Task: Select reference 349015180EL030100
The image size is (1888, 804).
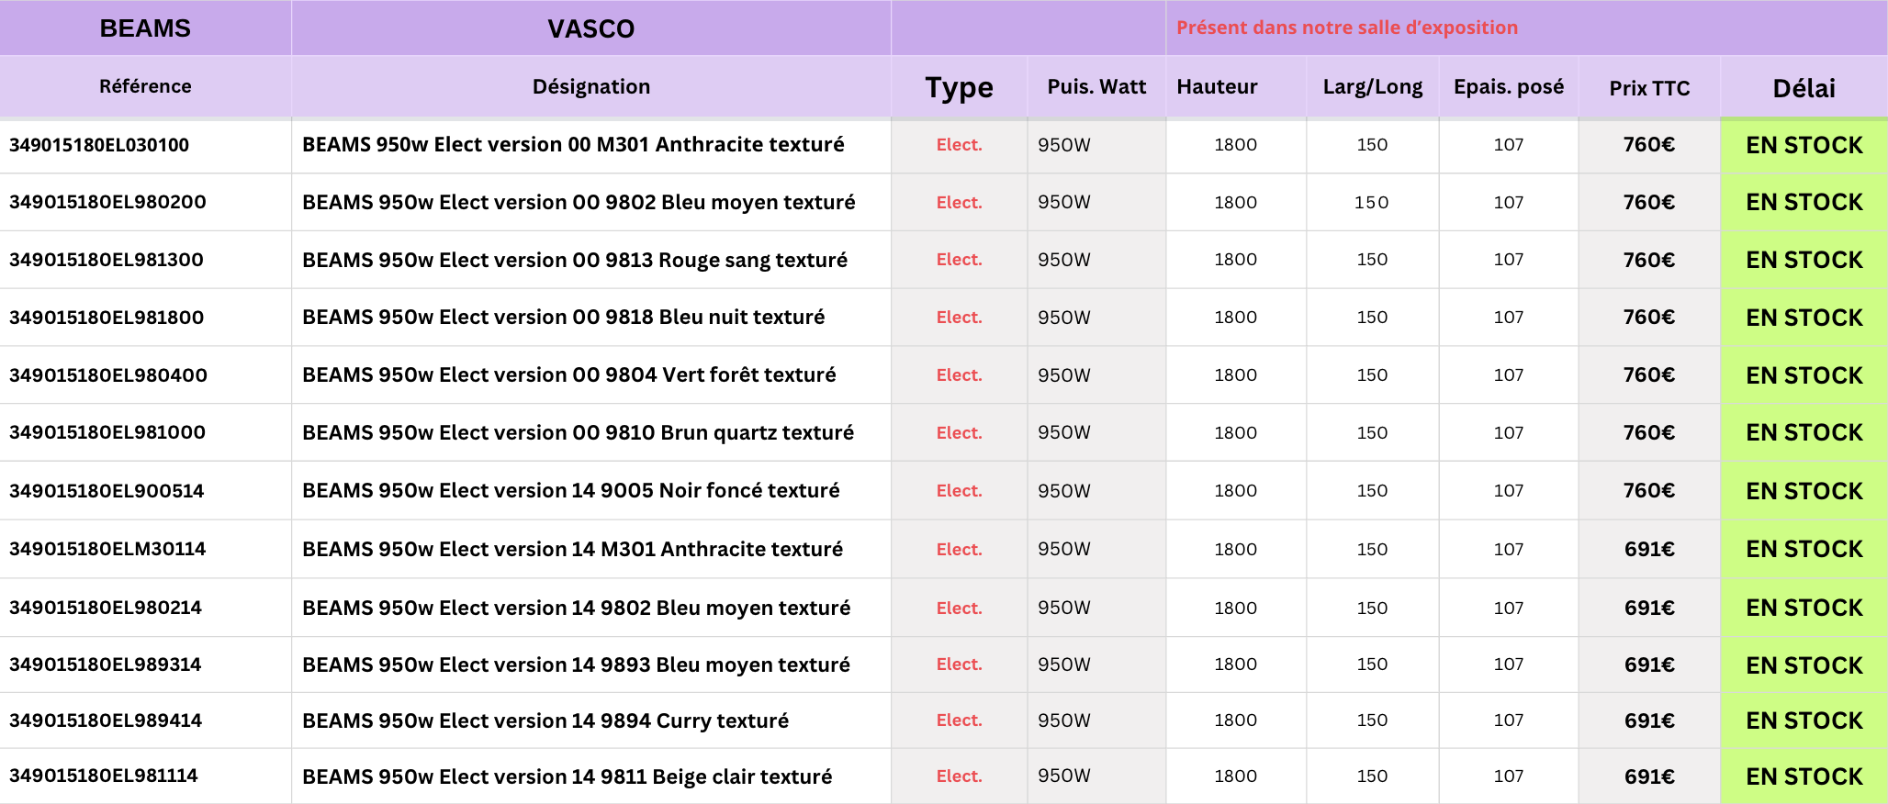Action: tap(99, 145)
